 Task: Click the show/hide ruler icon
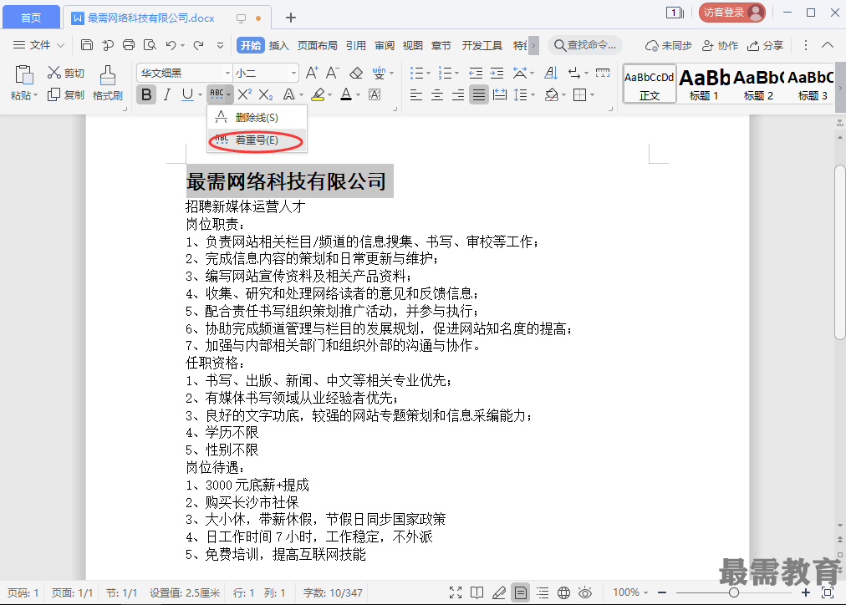coord(603,73)
